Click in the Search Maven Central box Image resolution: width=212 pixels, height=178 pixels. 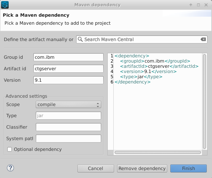tap(141, 40)
